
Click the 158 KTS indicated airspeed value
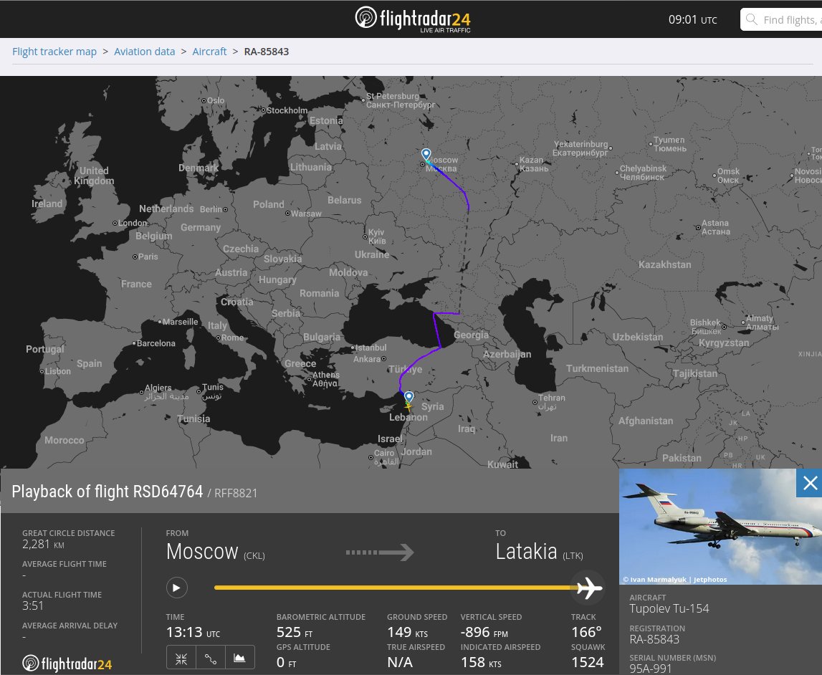[x=481, y=662]
